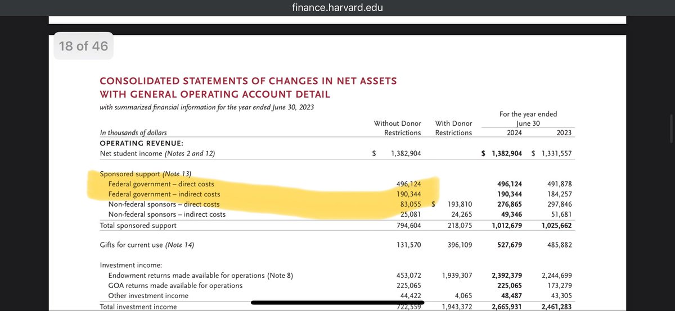Viewport: 675px width, 311px height.
Task: Tap the home indicator bar at bottom
Action: point(337,302)
